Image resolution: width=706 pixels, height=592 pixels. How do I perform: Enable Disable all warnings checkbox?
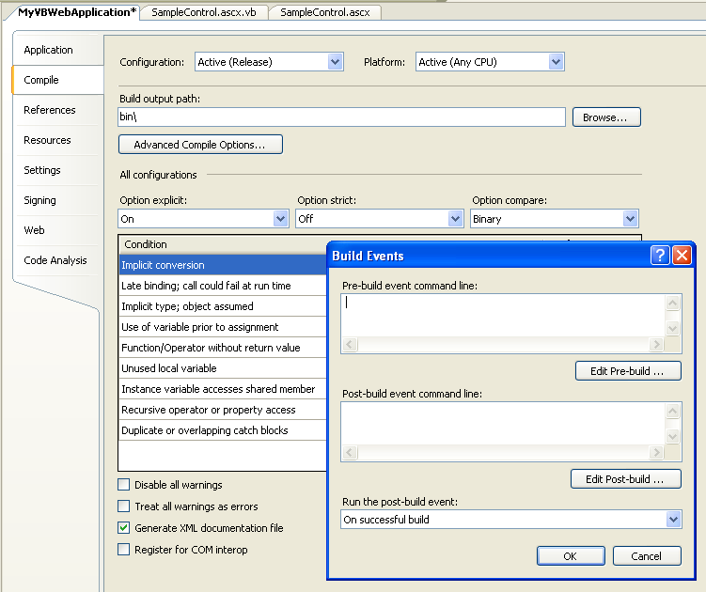(124, 485)
